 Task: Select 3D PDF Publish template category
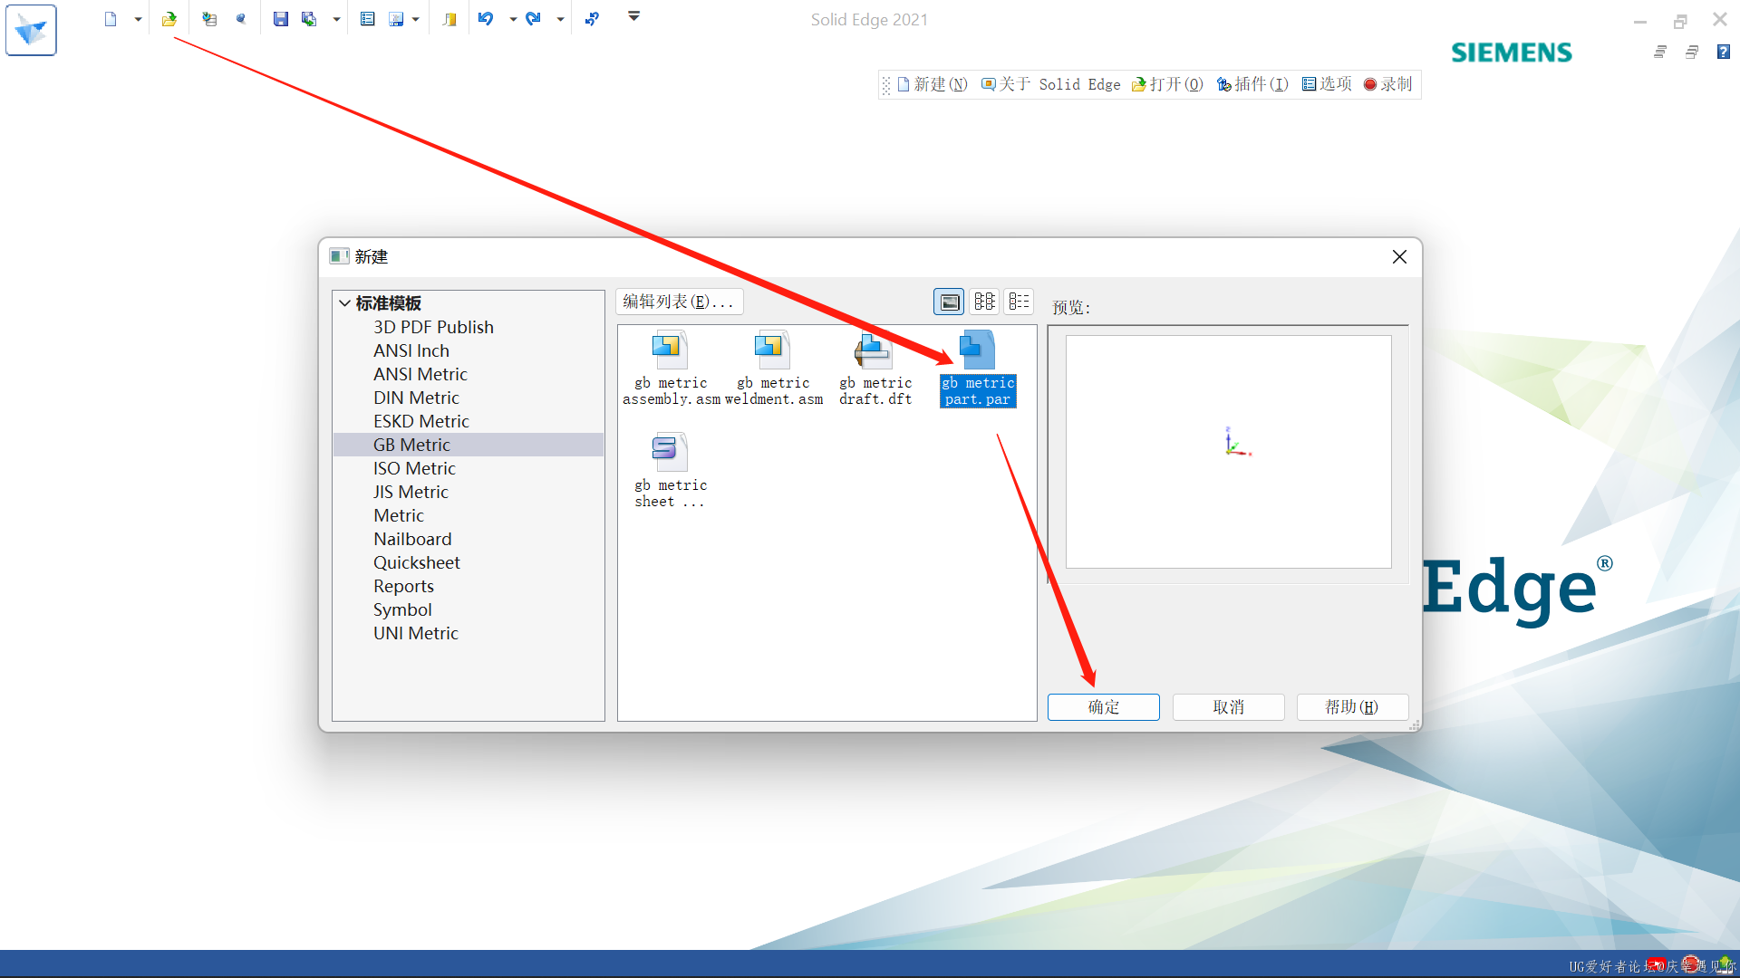pos(433,327)
